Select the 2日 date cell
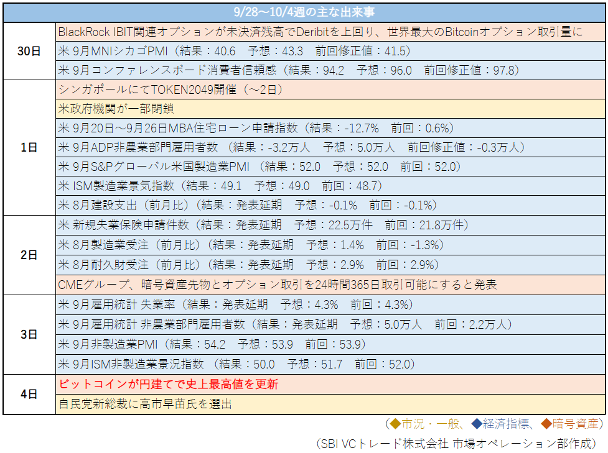The height and width of the screenshot is (453, 608). pyautogui.click(x=29, y=255)
